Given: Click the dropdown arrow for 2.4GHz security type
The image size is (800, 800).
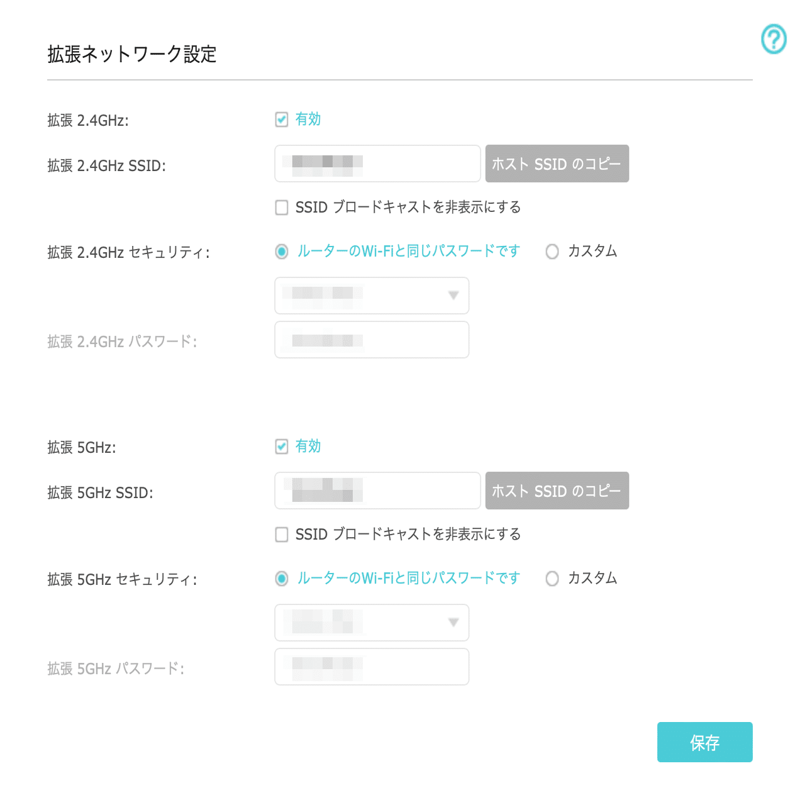Looking at the screenshot, I should point(454,296).
